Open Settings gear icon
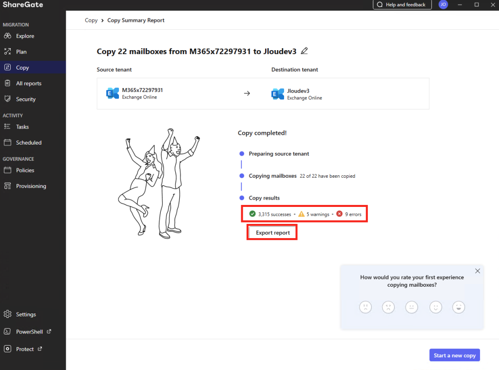This screenshot has height=370, width=499. [x=8, y=314]
